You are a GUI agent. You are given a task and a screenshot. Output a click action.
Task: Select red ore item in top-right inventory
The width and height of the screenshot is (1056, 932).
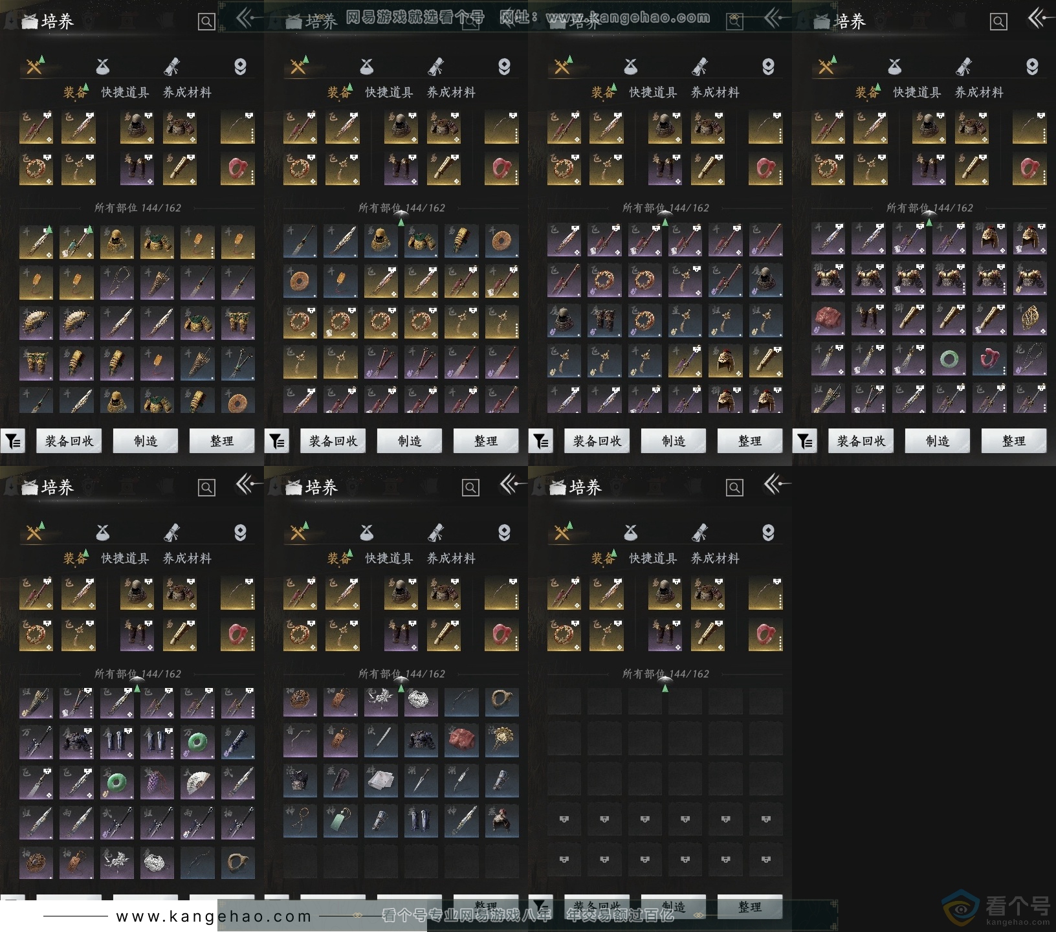[x=828, y=318]
